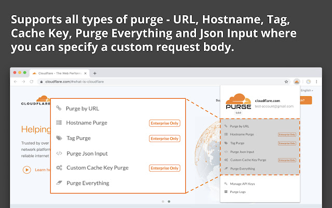Select the Cloudflare - The Web Performance tab

[x=59, y=73]
